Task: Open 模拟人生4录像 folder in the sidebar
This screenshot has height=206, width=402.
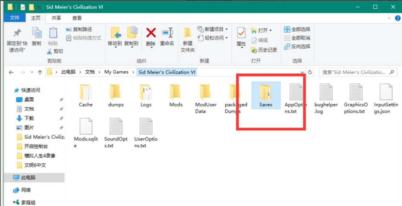Action: click(x=40, y=156)
